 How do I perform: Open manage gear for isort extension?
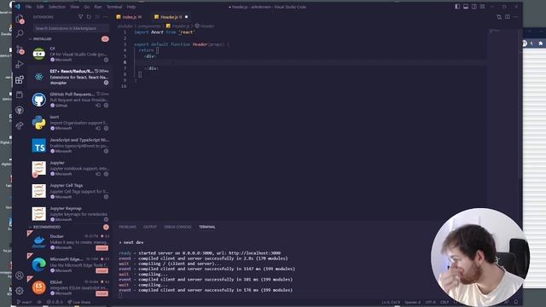pos(106,129)
